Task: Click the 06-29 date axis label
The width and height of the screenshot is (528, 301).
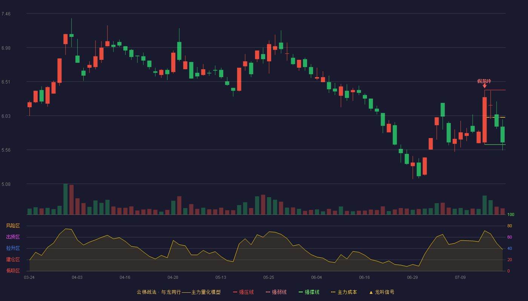Action: pos(412,277)
